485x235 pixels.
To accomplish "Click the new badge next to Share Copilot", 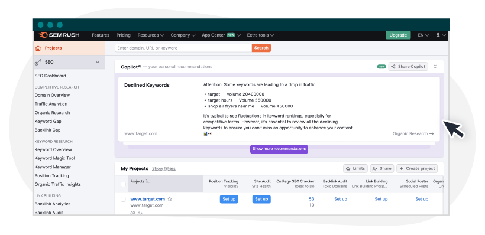I will [381, 66].
